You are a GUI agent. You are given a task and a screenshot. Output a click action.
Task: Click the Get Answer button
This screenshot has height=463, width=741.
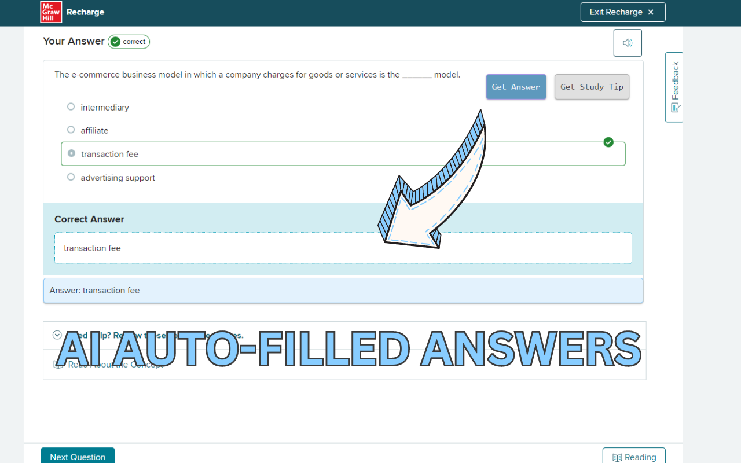tap(516, 86)
